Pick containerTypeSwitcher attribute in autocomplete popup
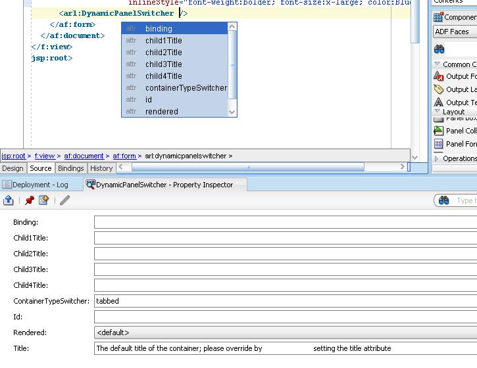Viewport: 477px width, 368px height. click(186, 88)
